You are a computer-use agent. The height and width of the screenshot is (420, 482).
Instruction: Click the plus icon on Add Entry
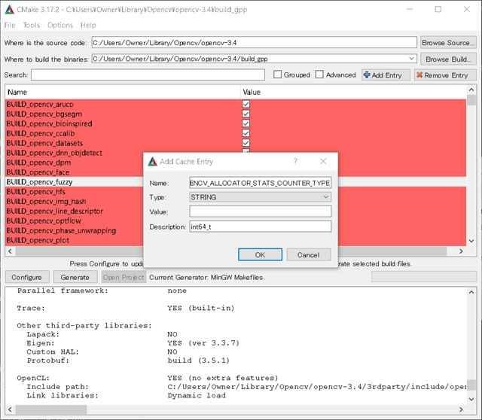coord(367,75)
